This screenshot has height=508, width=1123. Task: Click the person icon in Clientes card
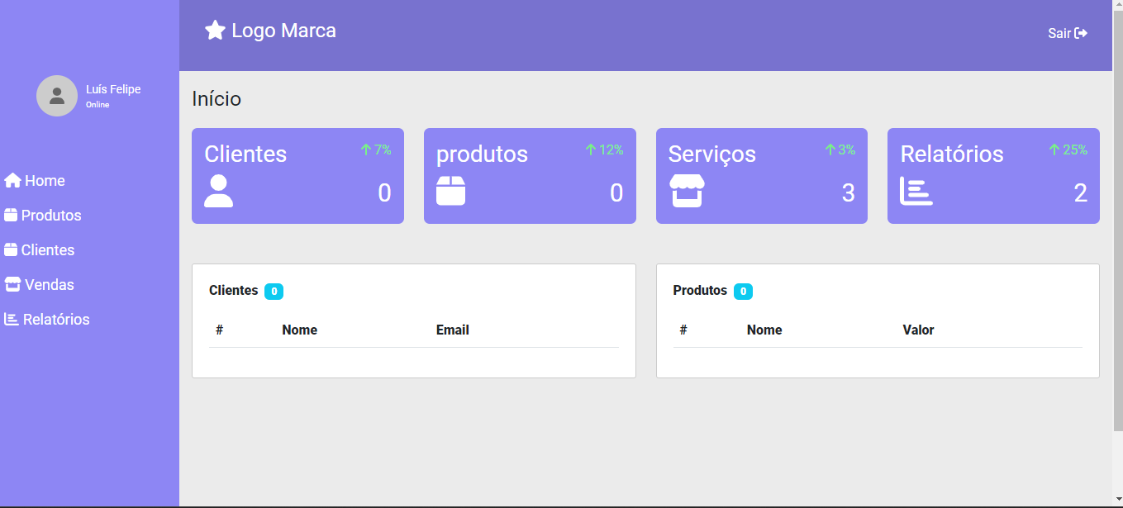point(218,191)
